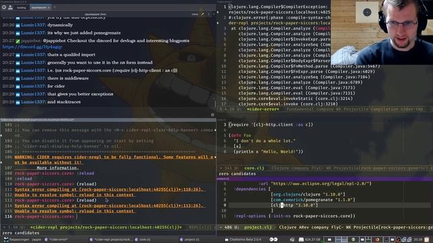This screenshot has width=433, height=243.
Task: Click the clj-http dependency line in project.clj
Action: coord(294,205)
